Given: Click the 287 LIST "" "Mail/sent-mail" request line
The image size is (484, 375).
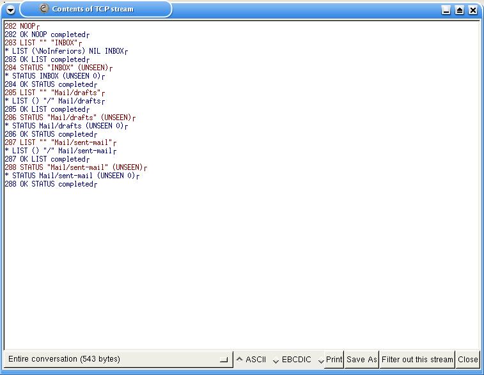Looking at the screenshot, I should pyautogui.click(x=58, y=142).
